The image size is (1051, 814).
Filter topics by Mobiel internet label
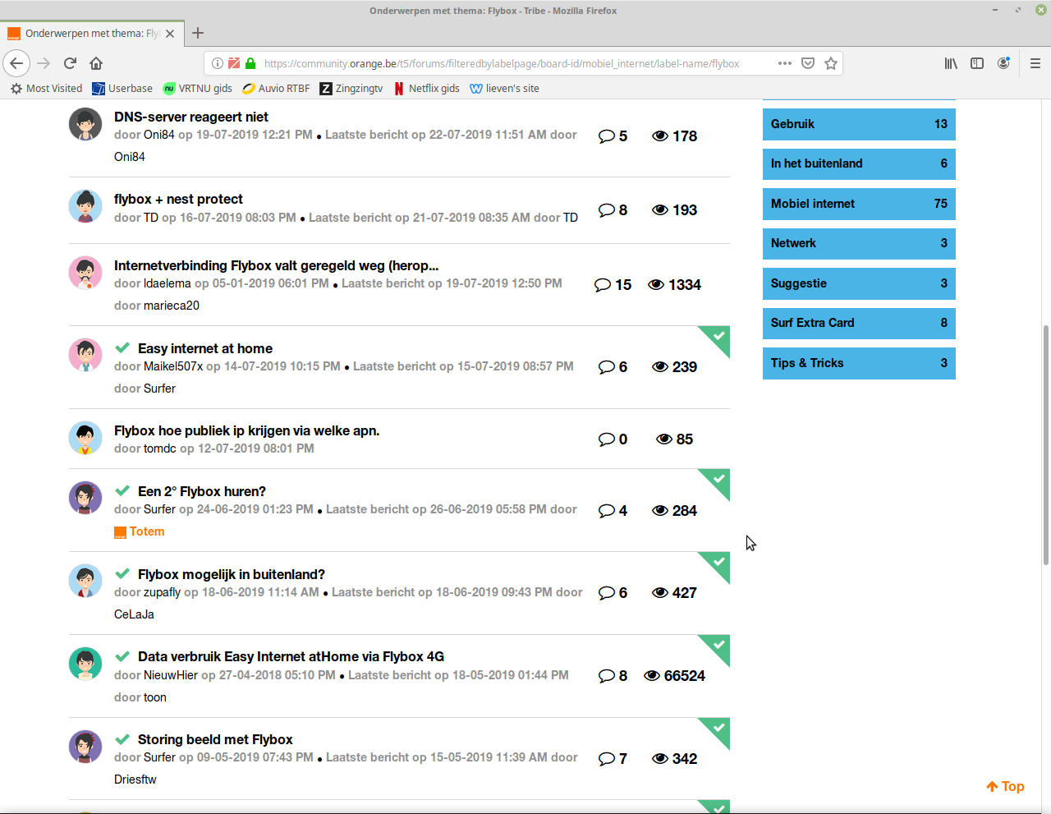(858, 204)
